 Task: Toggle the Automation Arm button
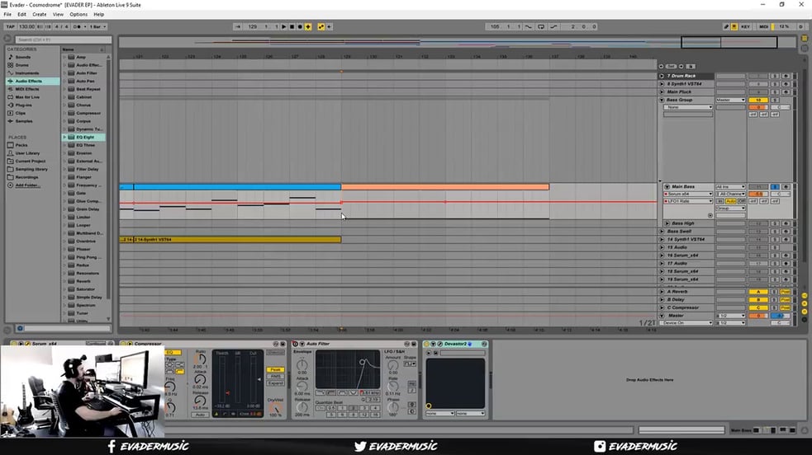(x=321, y=26)
